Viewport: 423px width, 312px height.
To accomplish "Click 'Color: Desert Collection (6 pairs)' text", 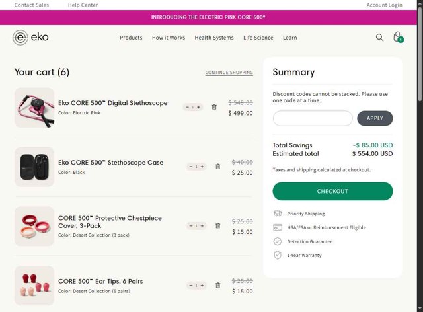I will tap(94, 291).
